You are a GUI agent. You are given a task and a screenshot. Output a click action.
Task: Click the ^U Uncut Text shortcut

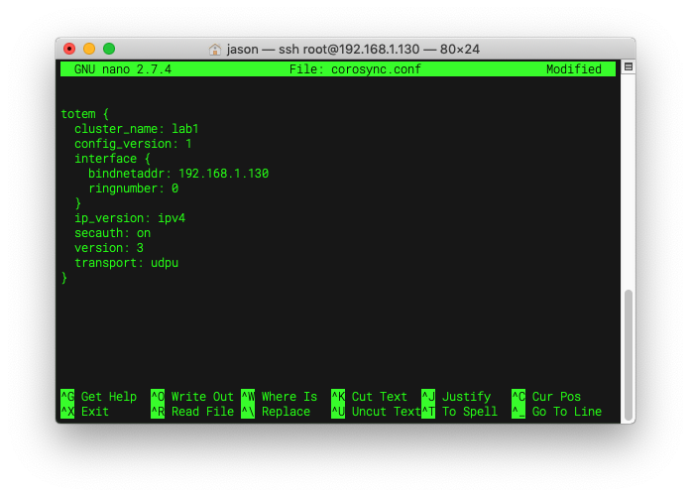[376, 412]
